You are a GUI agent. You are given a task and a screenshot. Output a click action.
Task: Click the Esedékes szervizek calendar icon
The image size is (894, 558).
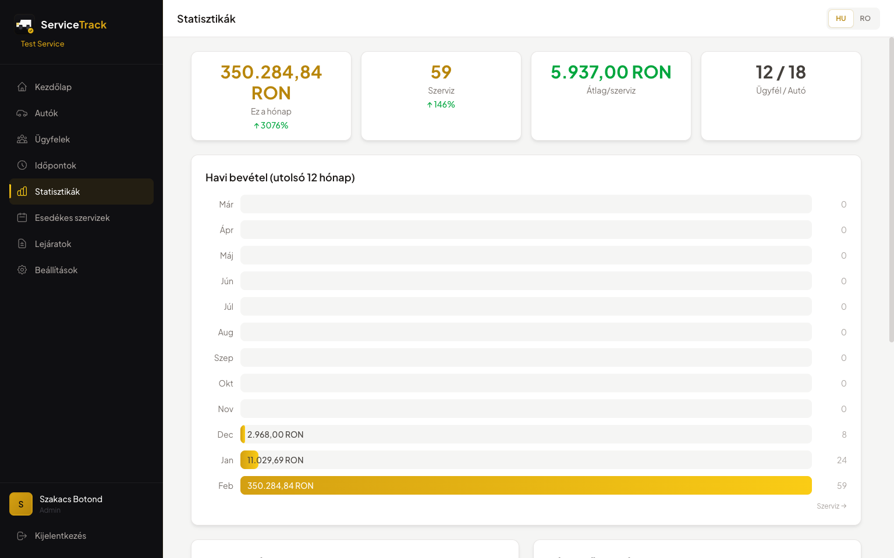click(x=22, y=218)
